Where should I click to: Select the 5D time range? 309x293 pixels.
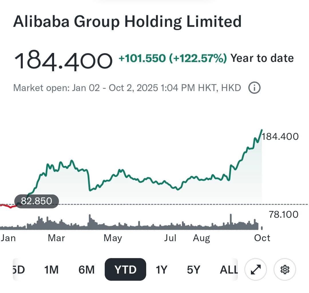pos(19,270)
